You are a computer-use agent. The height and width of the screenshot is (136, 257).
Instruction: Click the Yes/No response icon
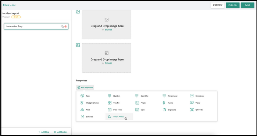coord(110,103)
